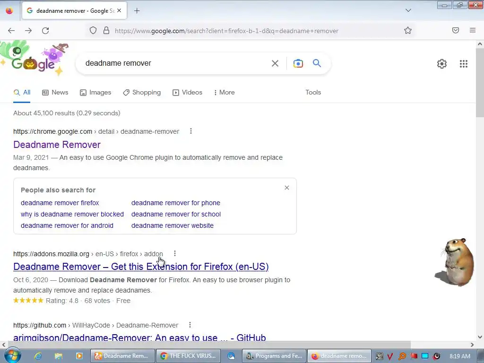This screenshot has width=484, height=363.
Task: Click the padlock site security icon
Action: 106,31
